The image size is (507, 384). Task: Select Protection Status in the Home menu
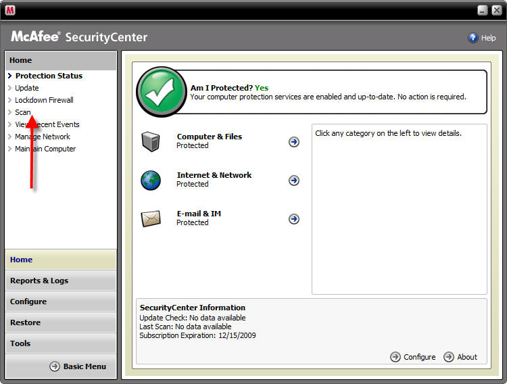point(49,76)
